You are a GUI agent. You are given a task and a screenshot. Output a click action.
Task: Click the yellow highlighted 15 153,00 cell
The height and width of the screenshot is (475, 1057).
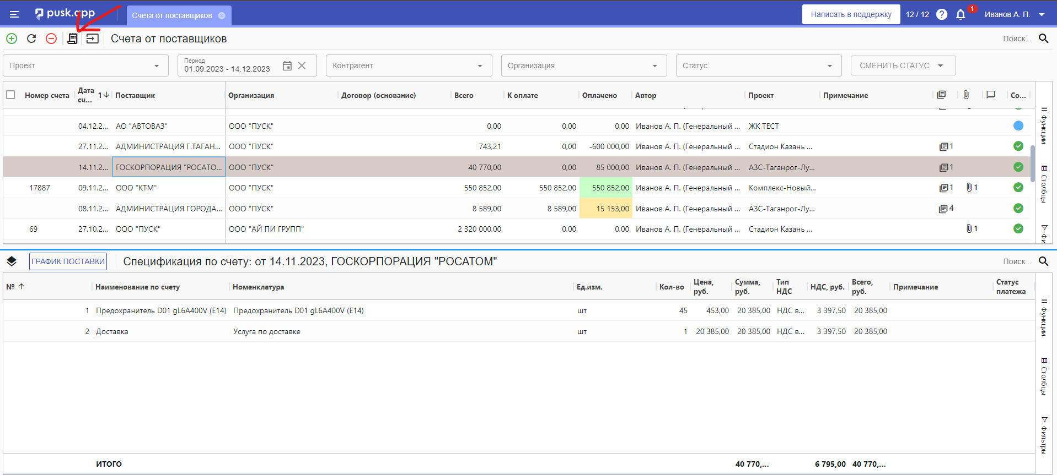pos(606,209)
